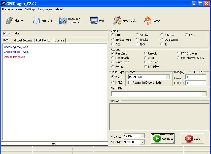Image resolution: width=211 pixels, height=154 pixels.
Task: Open the FMT tool
Action: click(x=97, y=21)
